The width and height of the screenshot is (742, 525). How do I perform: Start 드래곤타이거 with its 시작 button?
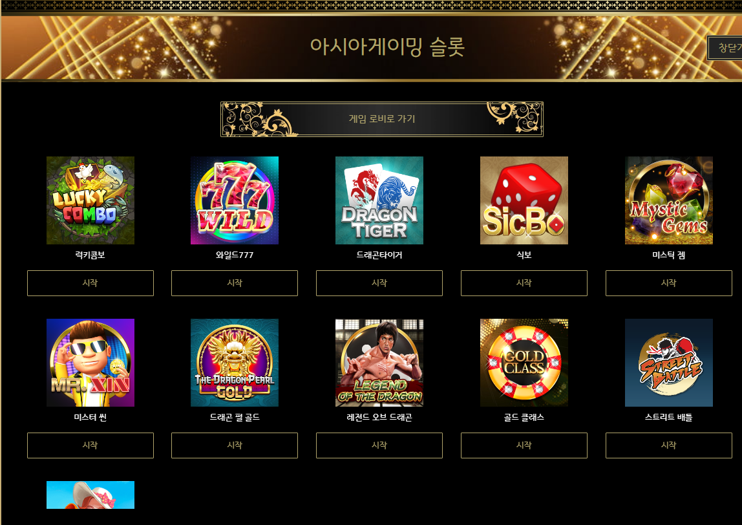(x=379, y=283)
